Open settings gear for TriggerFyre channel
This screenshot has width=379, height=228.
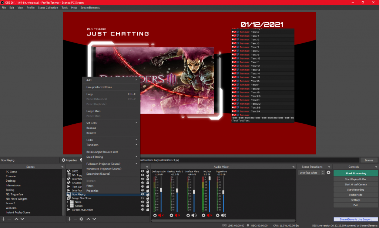[218, 215]
